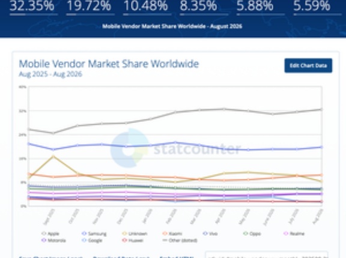Image resolution: width=346 pixels, height=258 pixels.
Task: Click the Mar 2026 x-axis label
Action: click(x=195, y=217)
